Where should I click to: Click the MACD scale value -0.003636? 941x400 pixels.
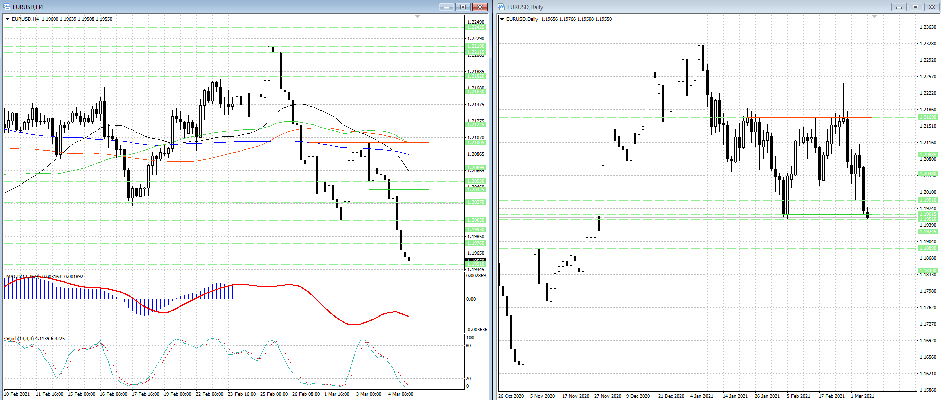tap(477, 330)
